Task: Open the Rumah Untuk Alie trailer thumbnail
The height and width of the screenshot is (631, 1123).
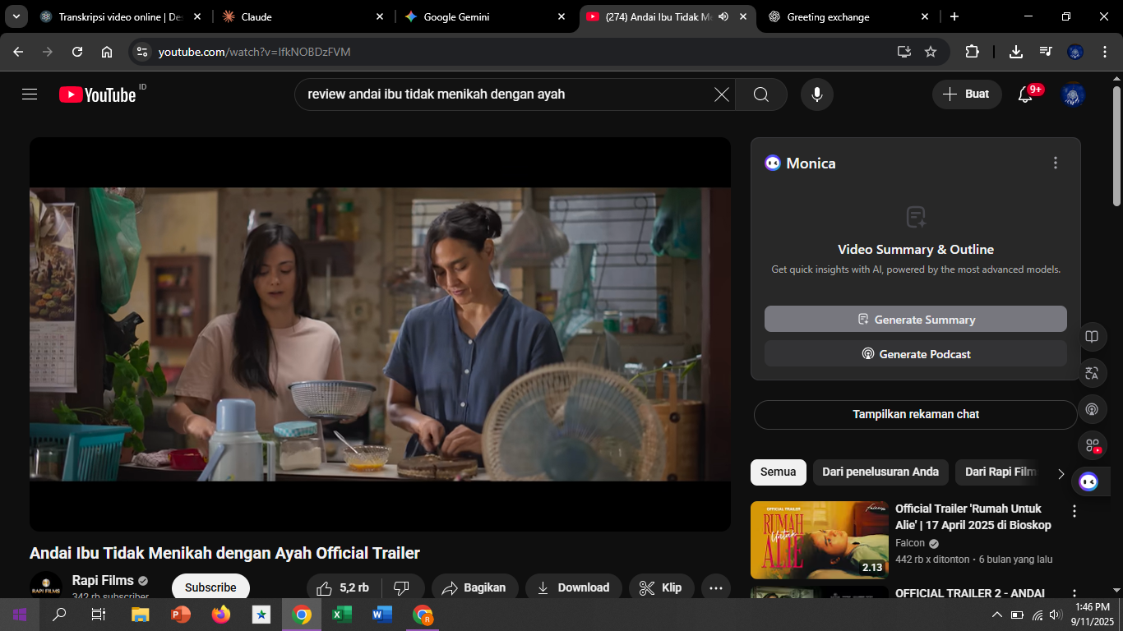Action: [820, 540]
